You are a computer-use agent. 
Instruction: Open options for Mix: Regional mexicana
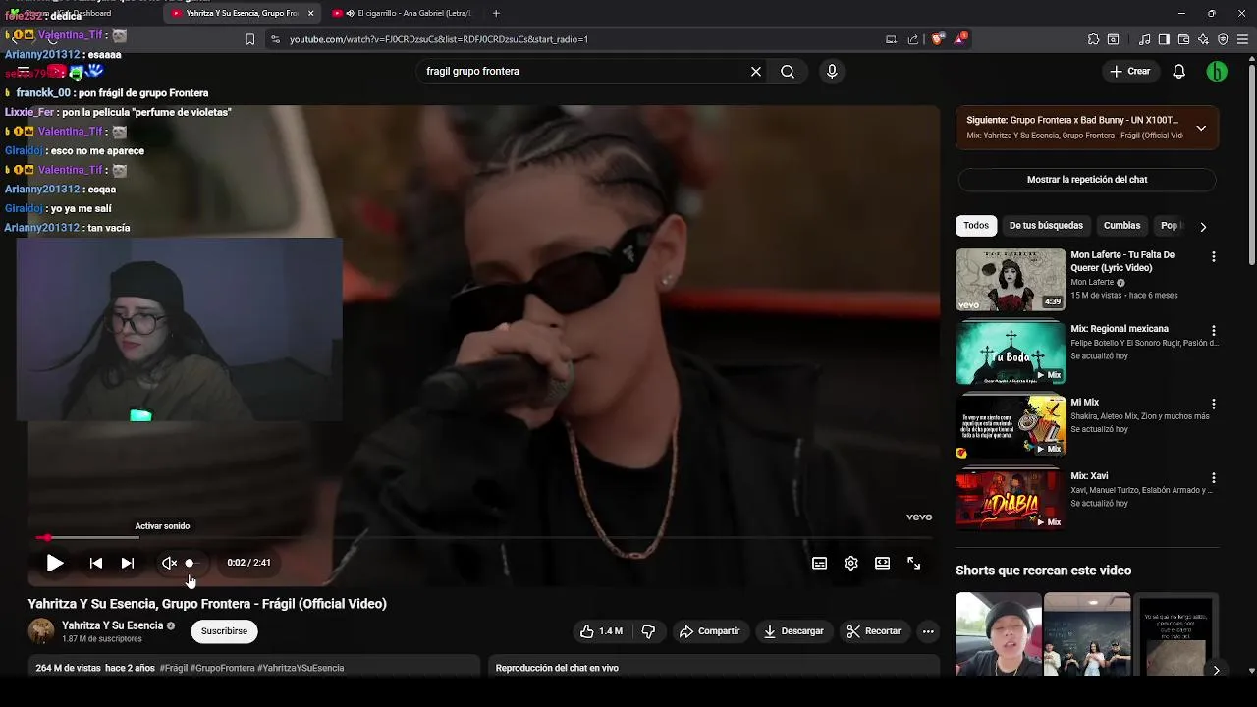pos(1213,331)
